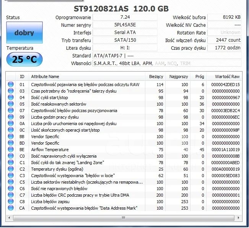
Task: Click the status orb in row C0
Action: pos(11,156)
